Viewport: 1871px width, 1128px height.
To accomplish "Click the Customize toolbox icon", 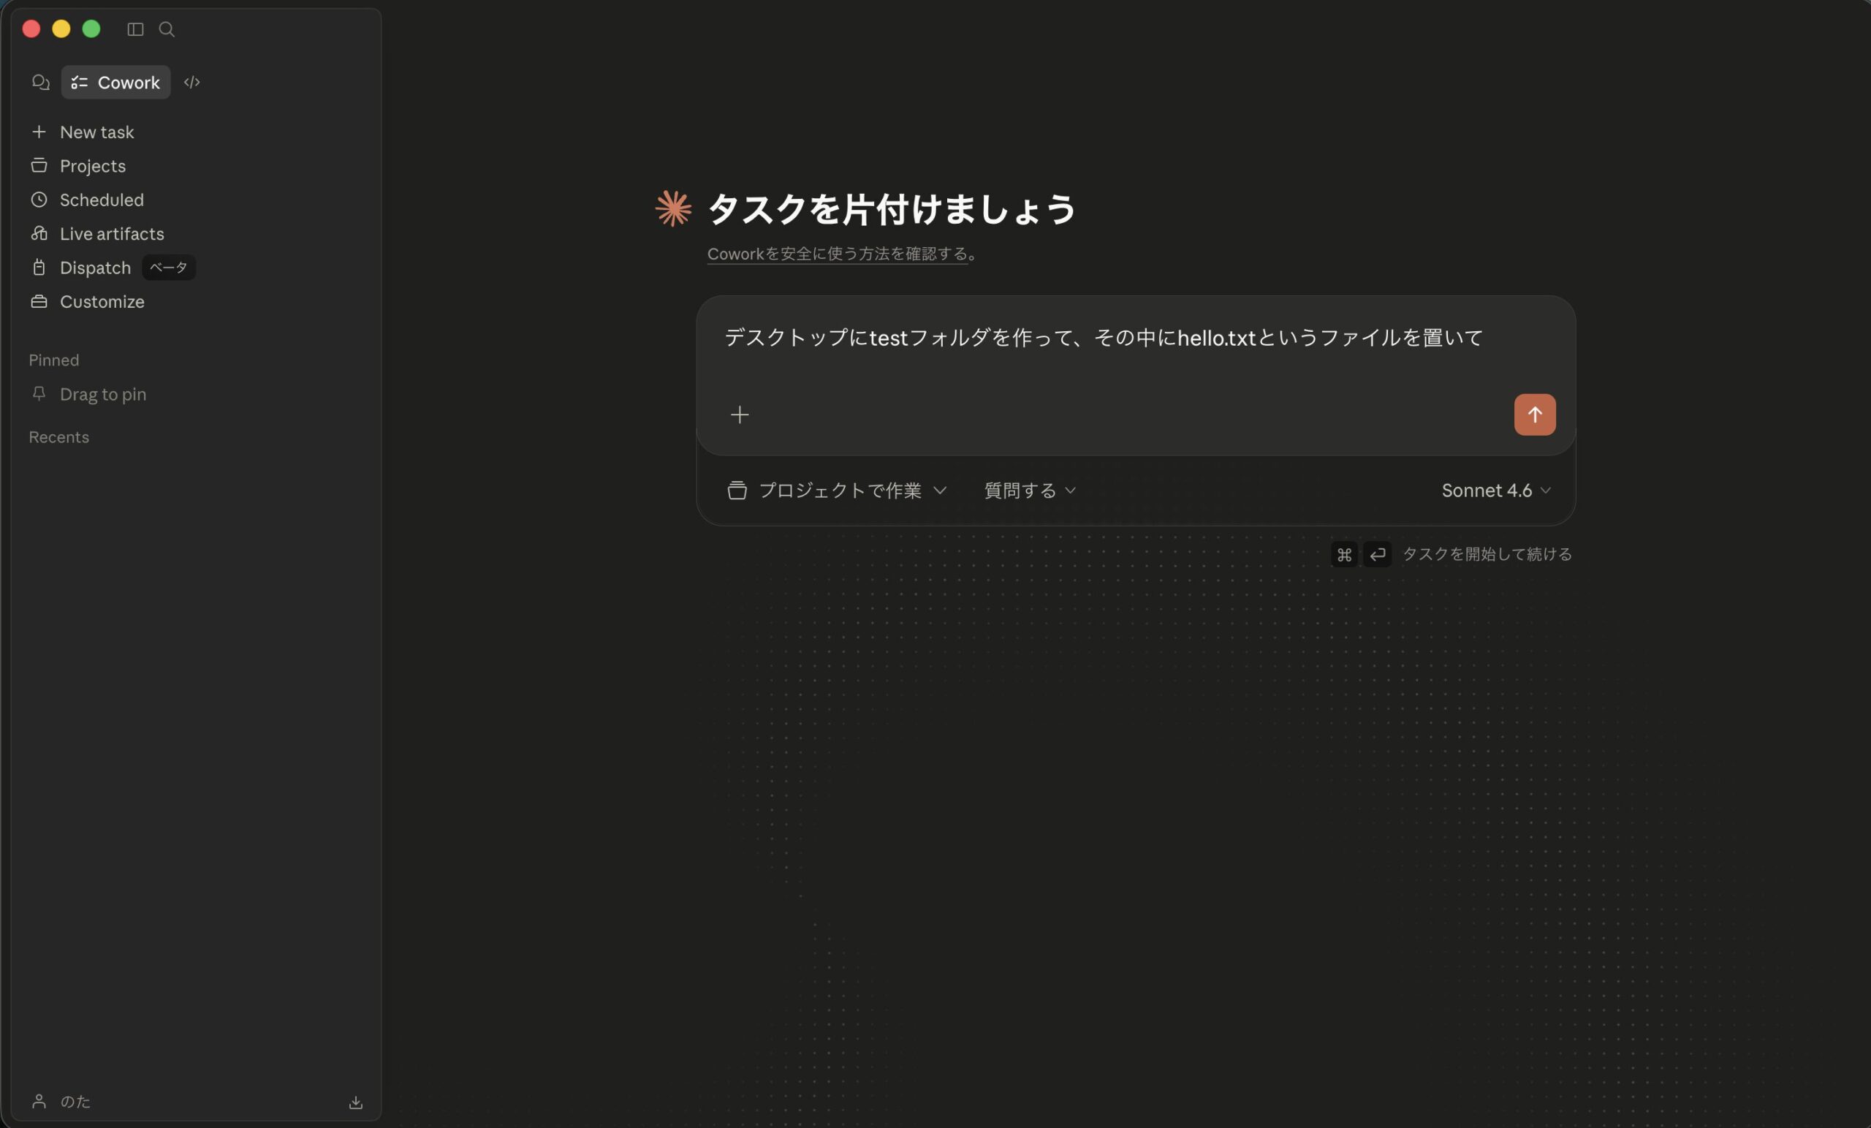I will tap(39, 302).
